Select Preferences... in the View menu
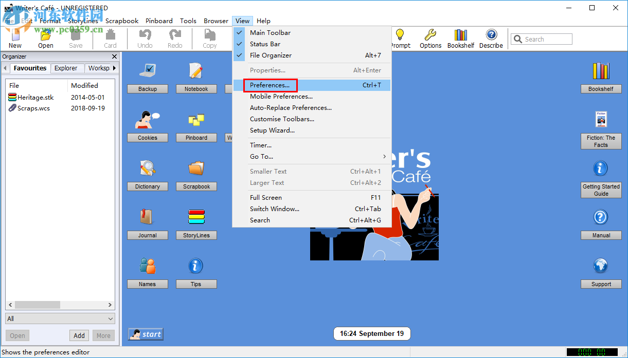This screenshot has width=628, height=358. 312,85
